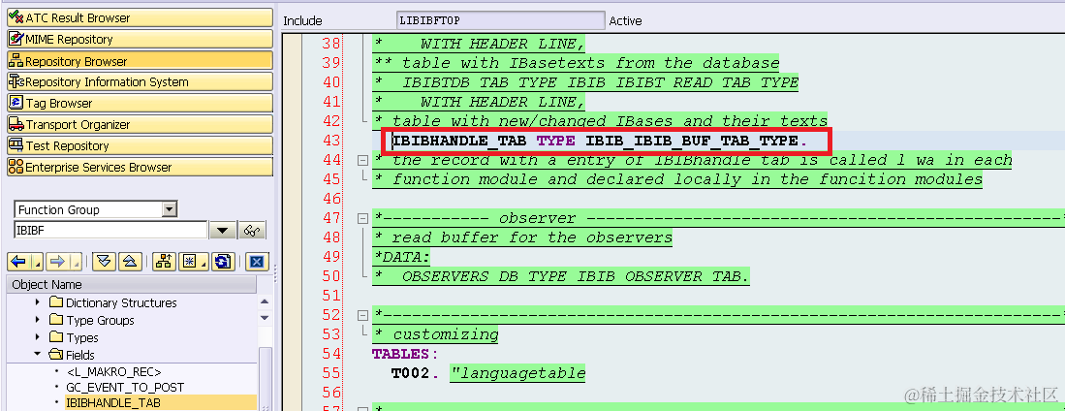Viewport: 1065px width, 411px height.
Task: Open the MIME Repository
Action: pyautogui.click(x=140, y=40)
